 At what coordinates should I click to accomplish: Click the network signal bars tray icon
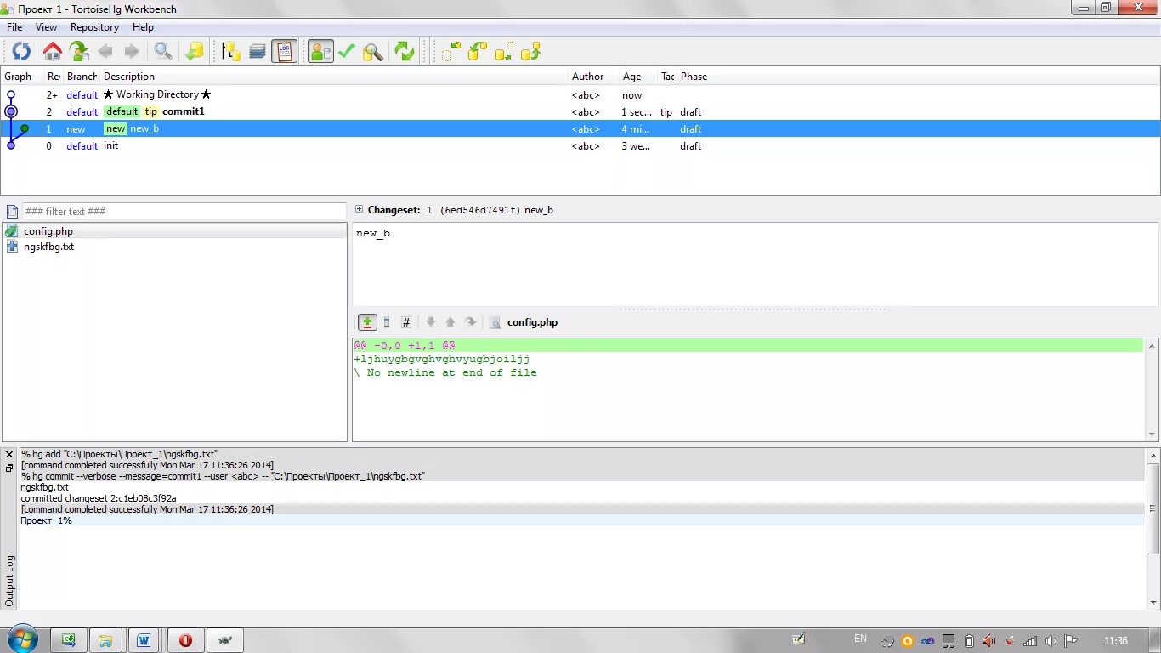1030,641
